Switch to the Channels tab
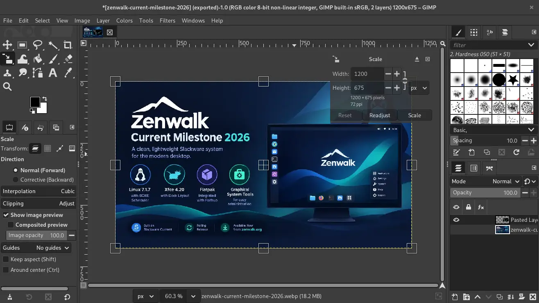Viewport: 539px width, 303px height. pyautogui.click(x=474, y=168)
